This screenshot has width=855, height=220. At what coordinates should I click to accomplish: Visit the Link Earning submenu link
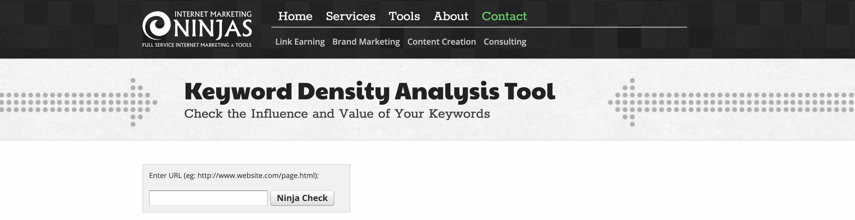pyautogui.click(x=300, y=42)
